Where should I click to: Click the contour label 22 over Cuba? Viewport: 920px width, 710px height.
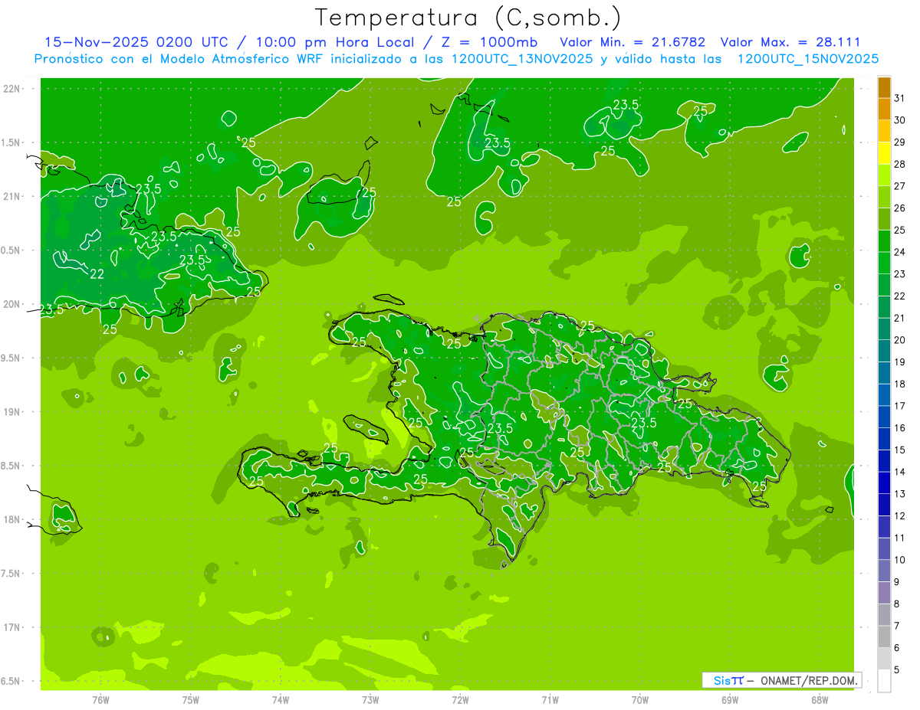tap(97, 274)
